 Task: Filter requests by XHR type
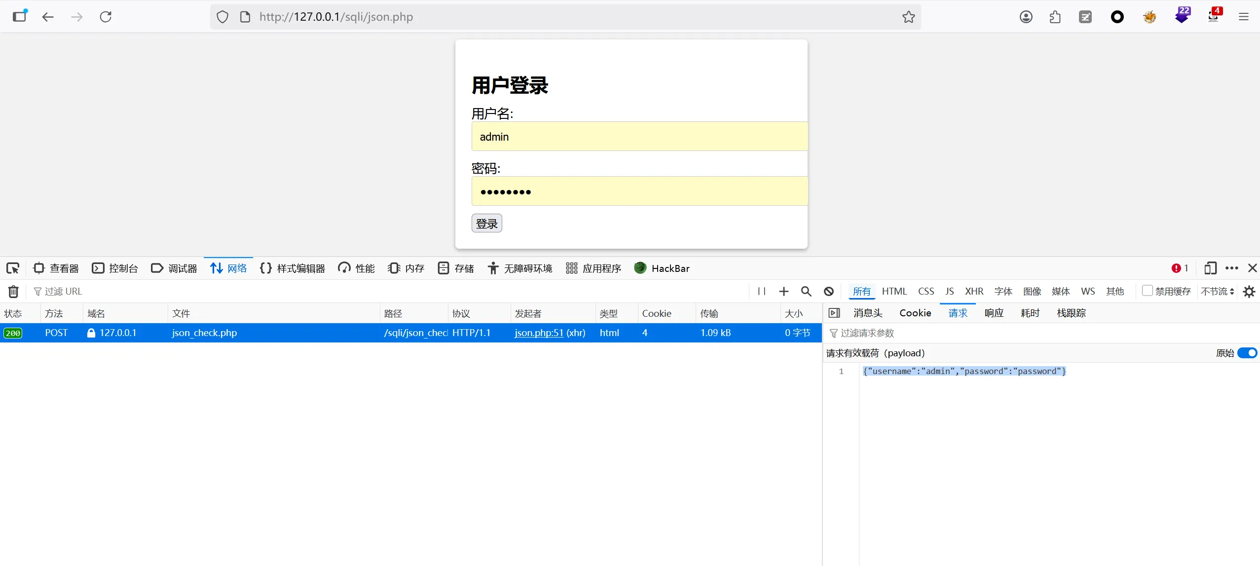(x=974, y=292)
